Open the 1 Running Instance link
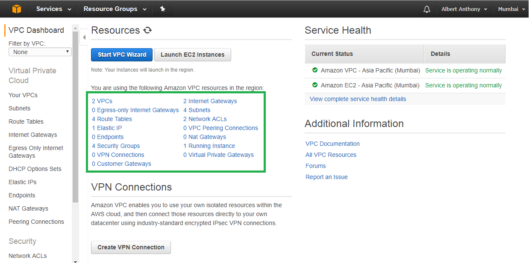 (x=209, y=146)
